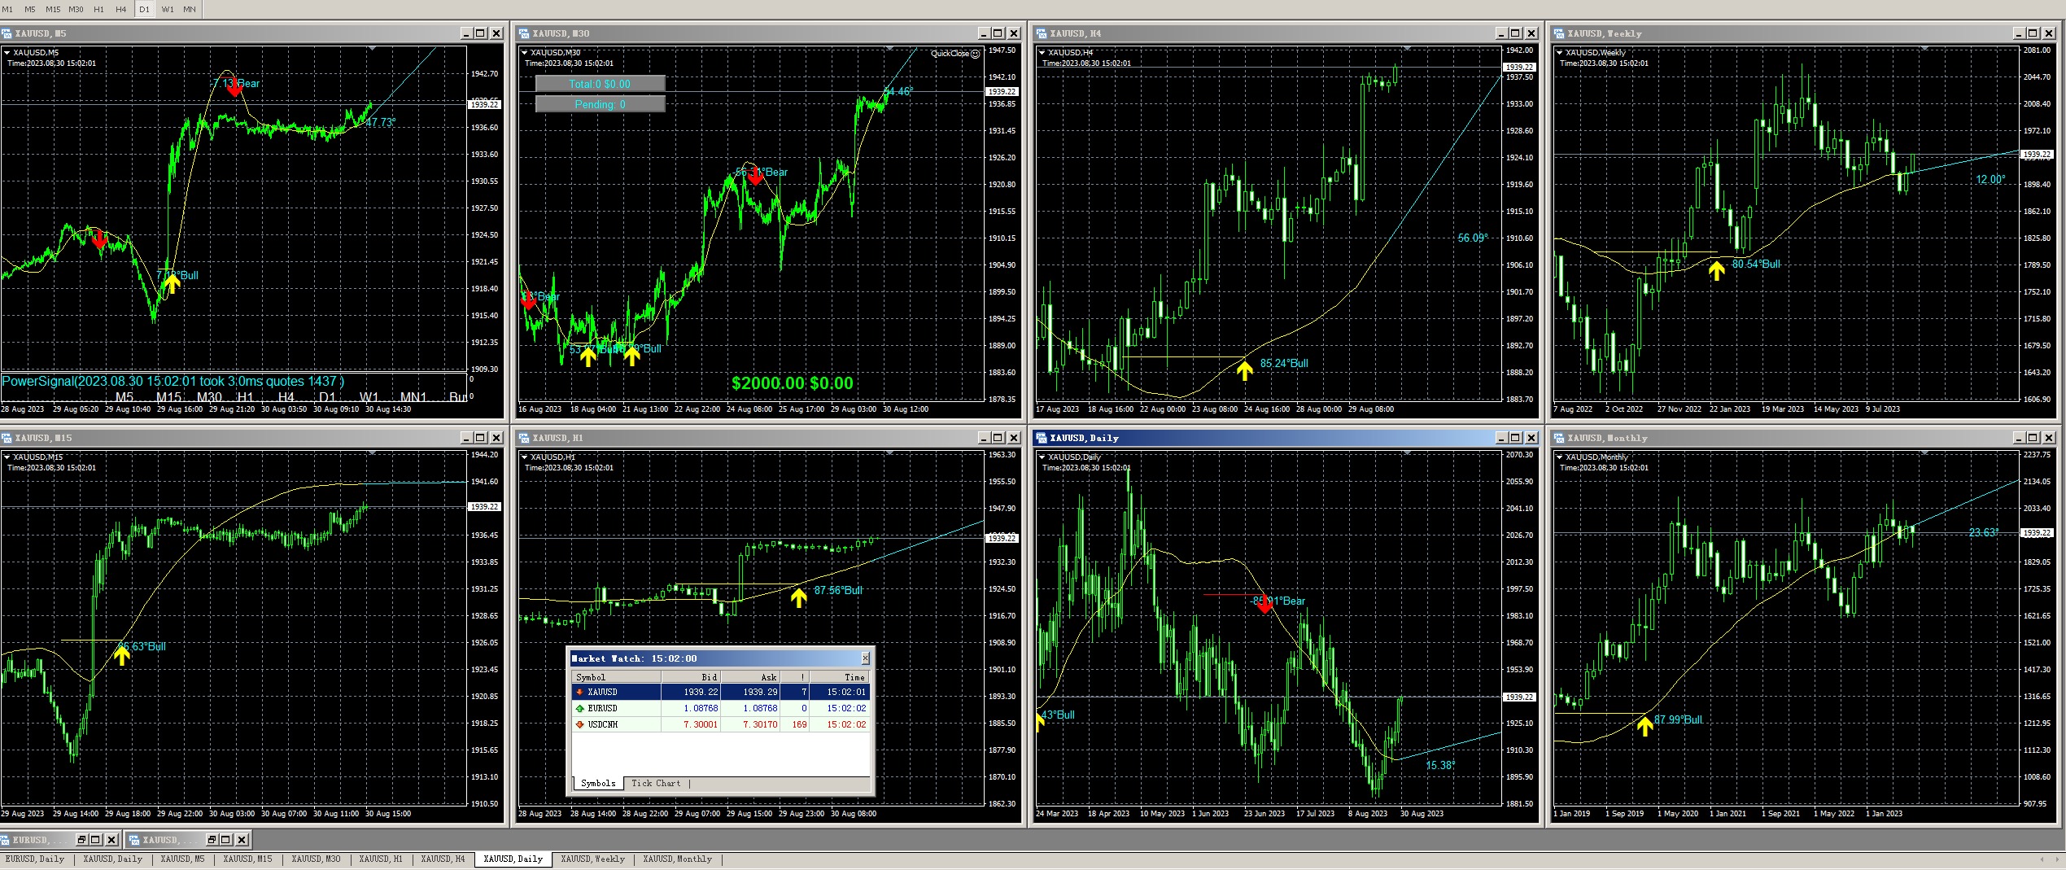The width and height of the screenshot is (2066, 870).
Task: Switch to the XAUUSD, H4 bottom tab
Action: click(x=443, y=859)
